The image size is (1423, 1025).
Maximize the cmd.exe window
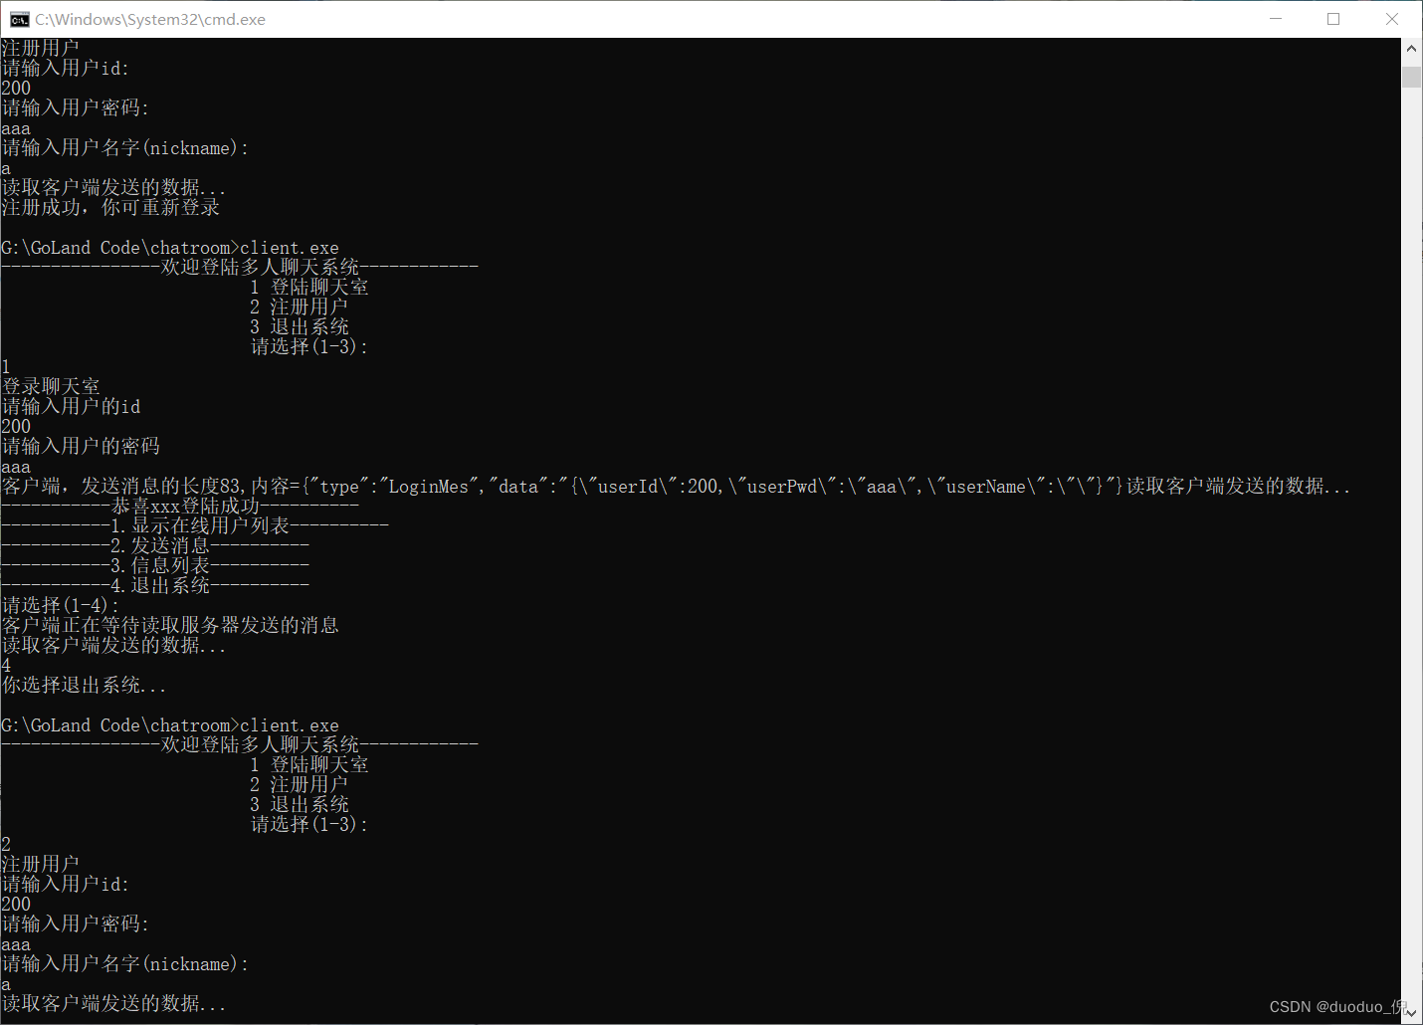(1333, 19)
